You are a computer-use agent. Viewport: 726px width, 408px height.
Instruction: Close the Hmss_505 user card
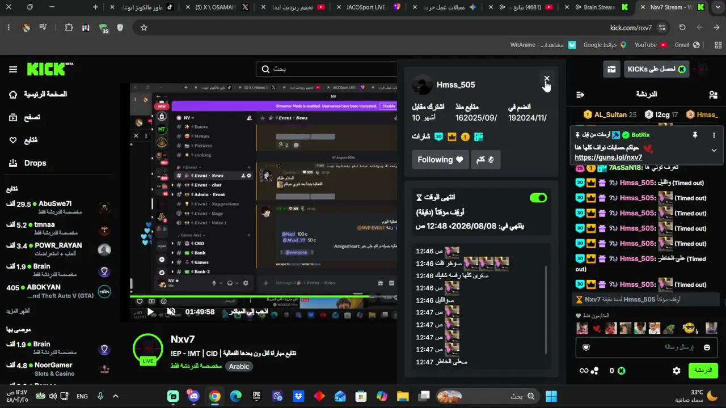pos(547,79)
